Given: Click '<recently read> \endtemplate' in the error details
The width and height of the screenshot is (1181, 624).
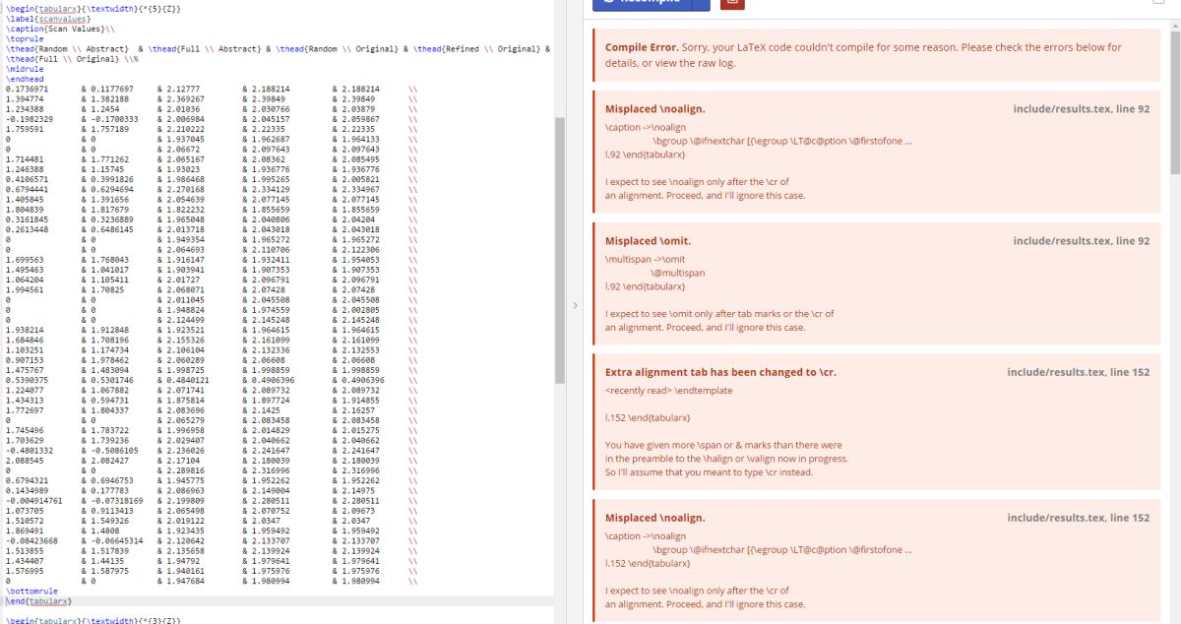Looking at the screenshot, I should pyautogui.click(x=669, y=391).
